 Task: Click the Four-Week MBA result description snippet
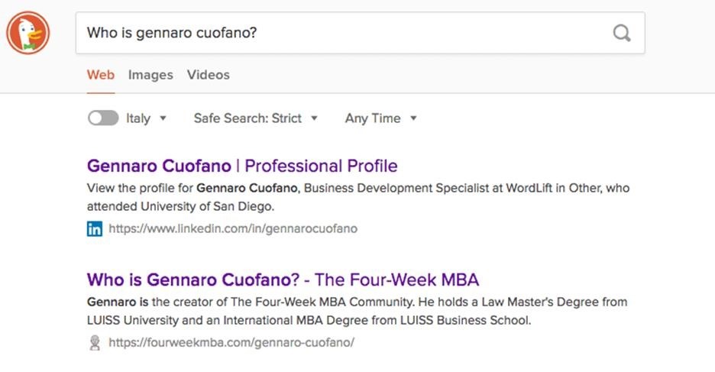[x=357, y=311]
